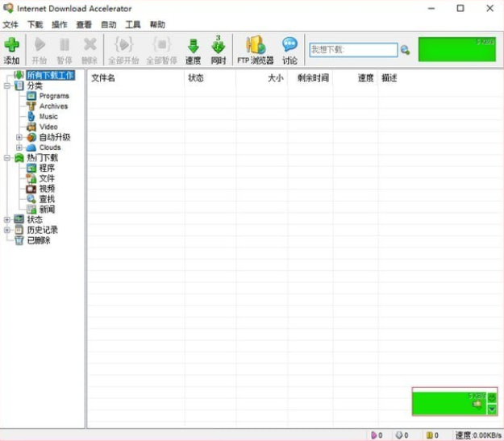Sort by the 大小 (Size) column header
The height and width of the screenshot is (441, 504).
(275, 78)
